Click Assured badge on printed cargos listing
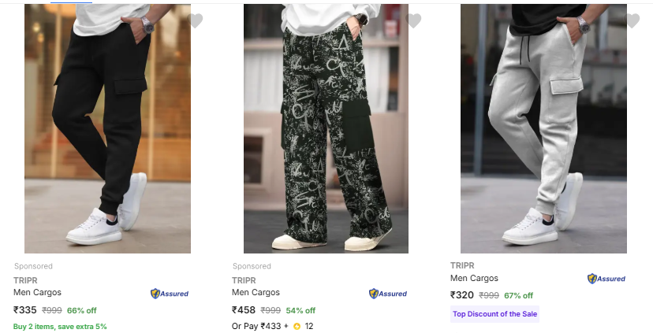Screen dimensions: 653x333 click(388, 294)
